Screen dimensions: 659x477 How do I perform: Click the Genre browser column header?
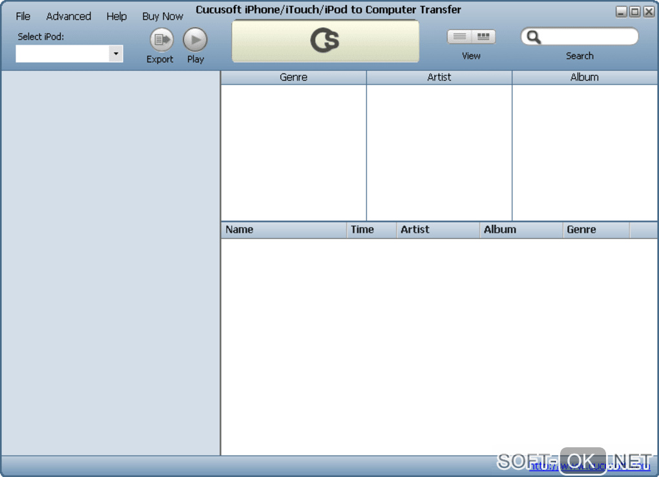[x=293, y=78]
